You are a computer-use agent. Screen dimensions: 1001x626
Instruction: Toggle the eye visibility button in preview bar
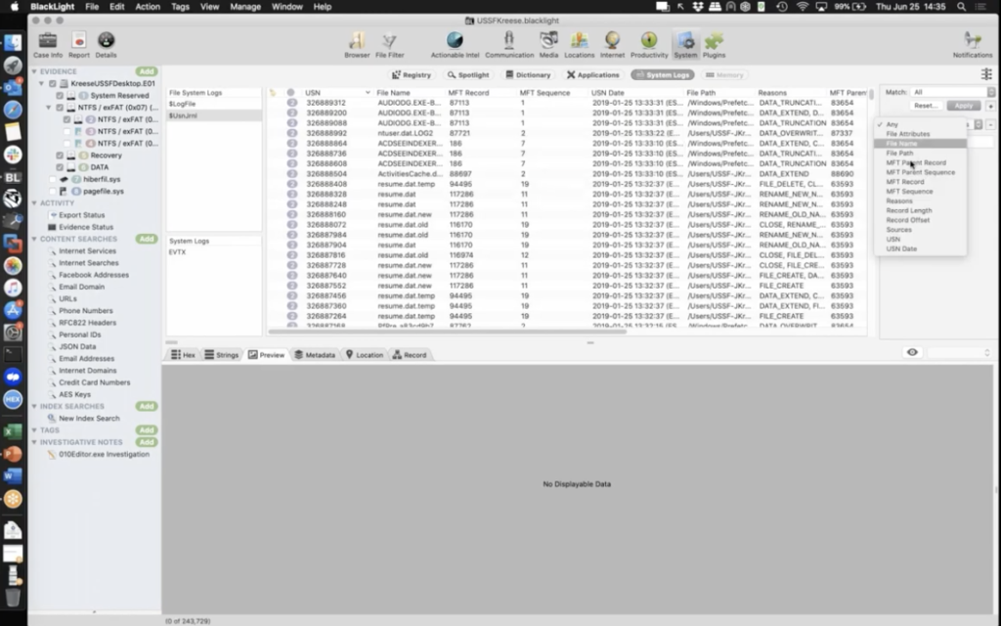pyautogui.click(x=912, y=352)
